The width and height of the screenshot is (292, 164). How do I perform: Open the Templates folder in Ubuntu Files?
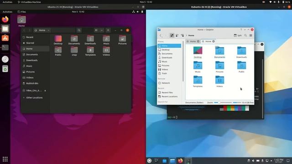tap(90, 51)
